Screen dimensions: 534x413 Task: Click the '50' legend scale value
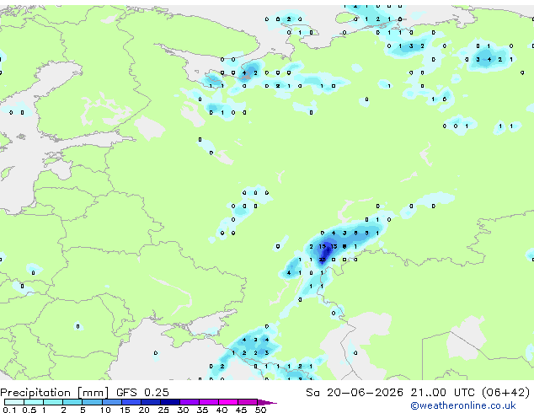260,410
